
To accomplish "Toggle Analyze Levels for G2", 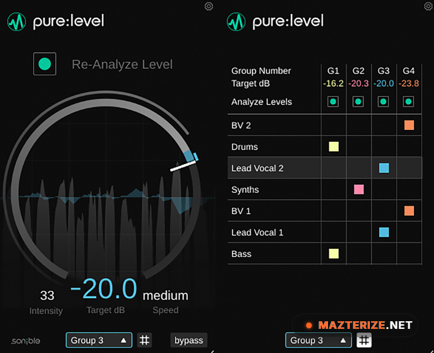I will pos(358,102).
